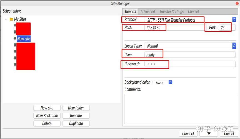Click the My Sites folder icon
240x139 pixels.
11,19
